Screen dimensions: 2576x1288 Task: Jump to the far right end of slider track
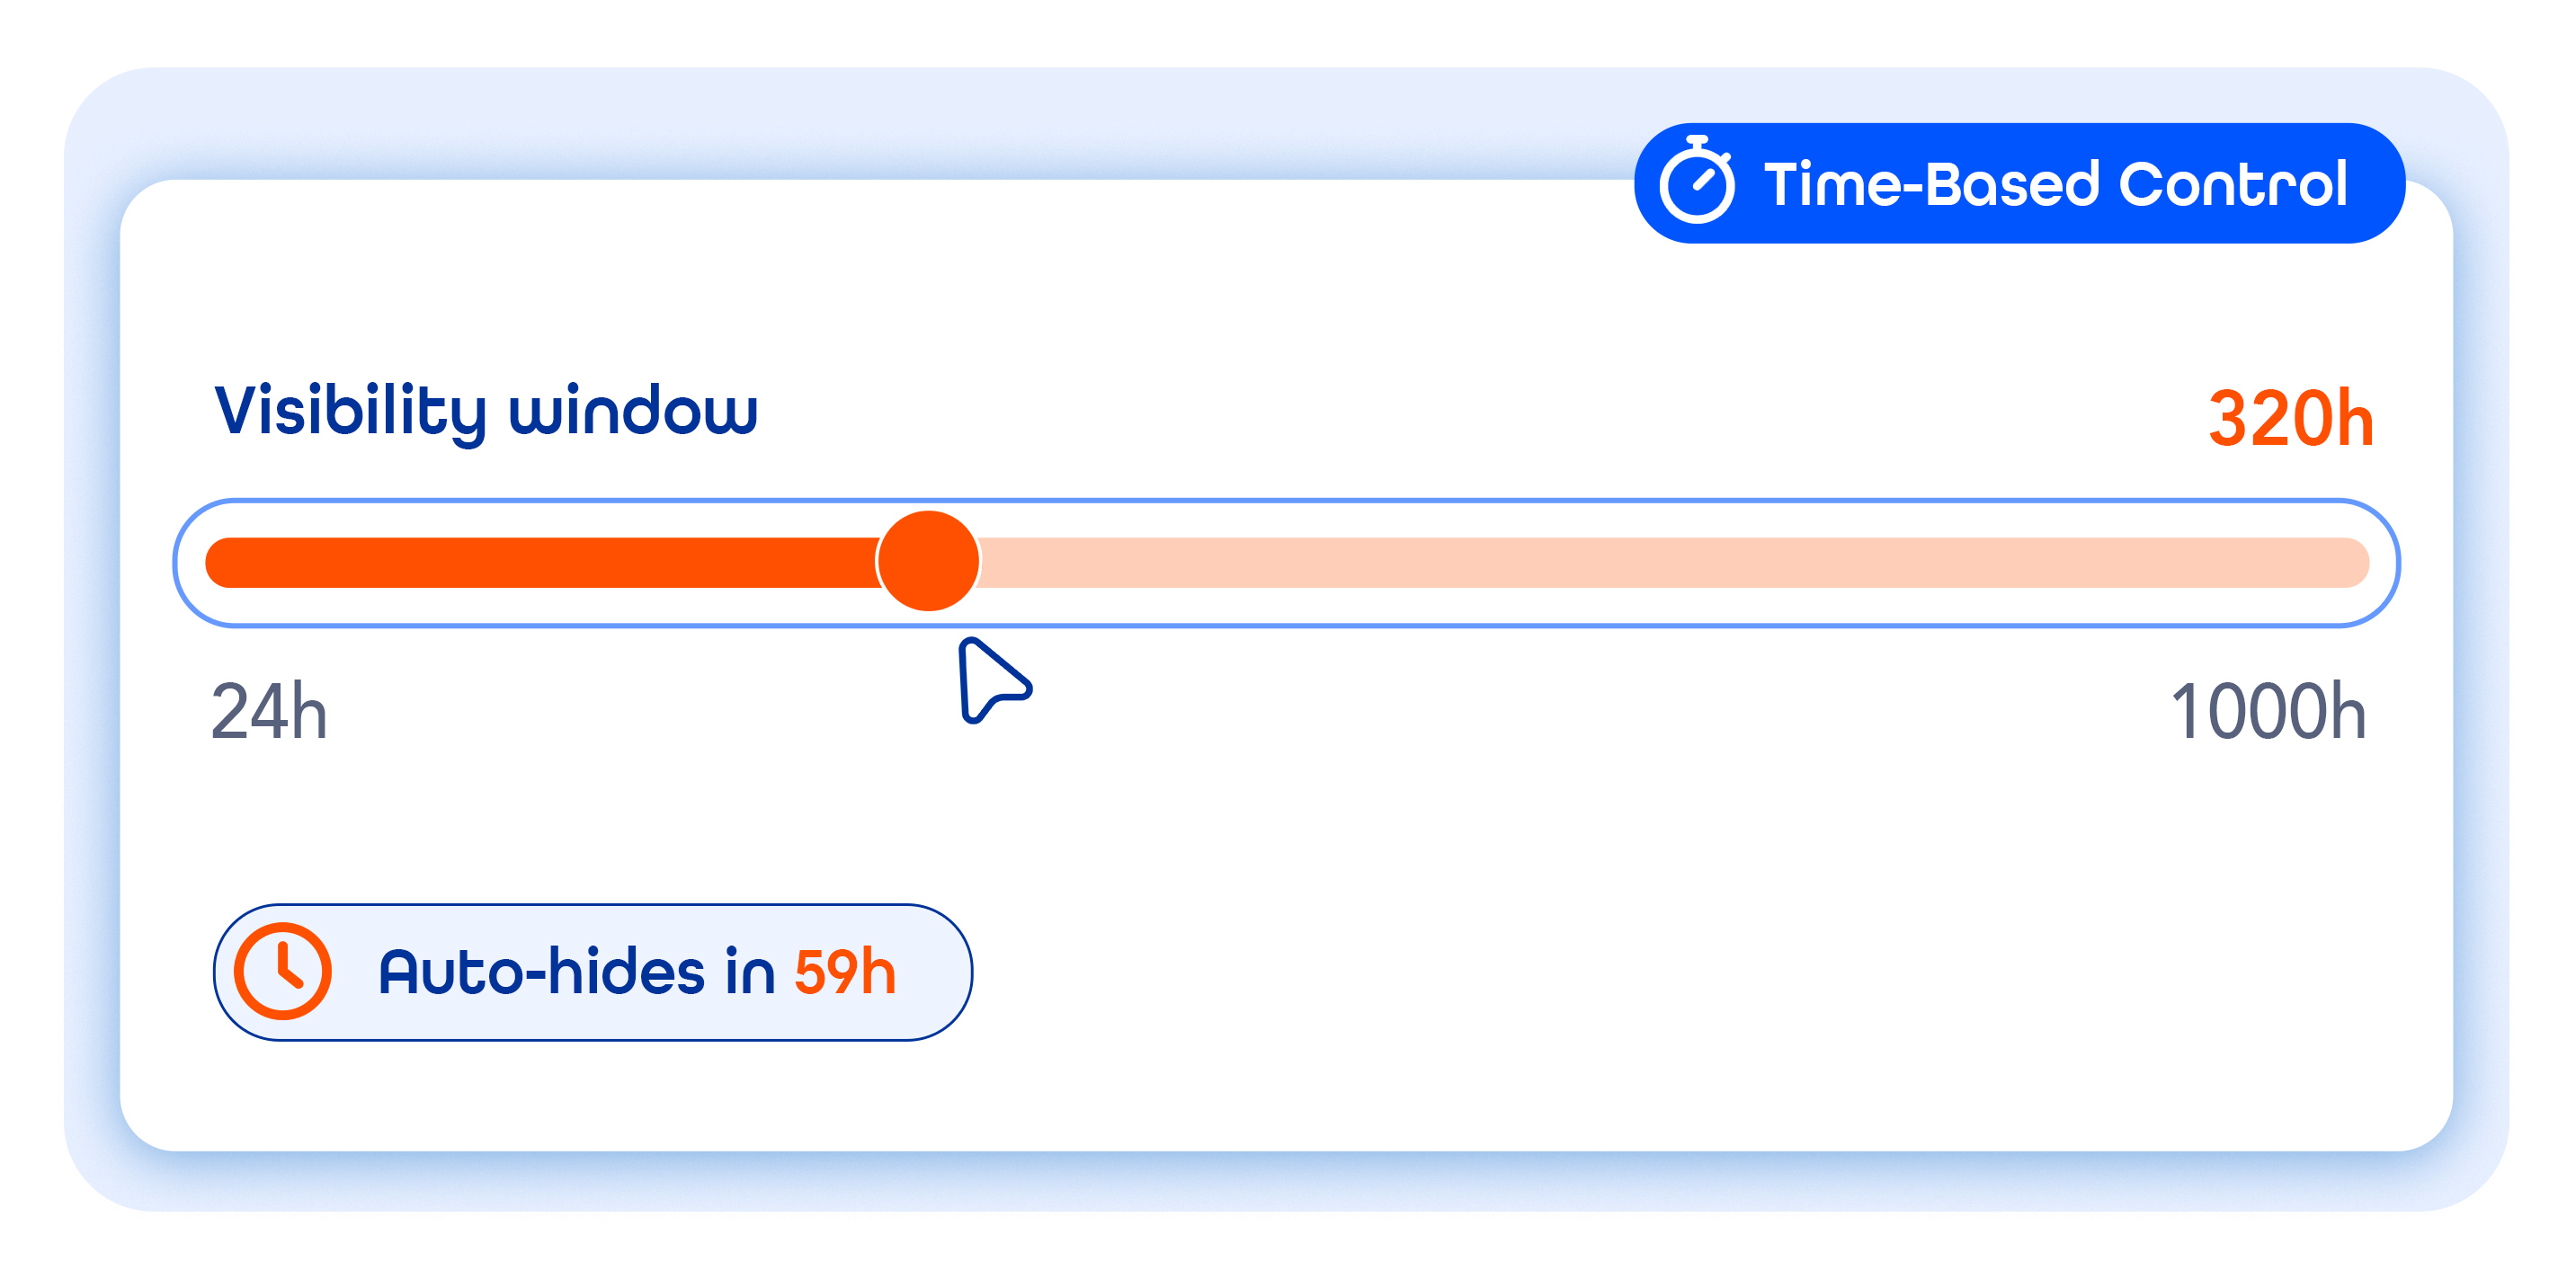tap(2355, 563)
